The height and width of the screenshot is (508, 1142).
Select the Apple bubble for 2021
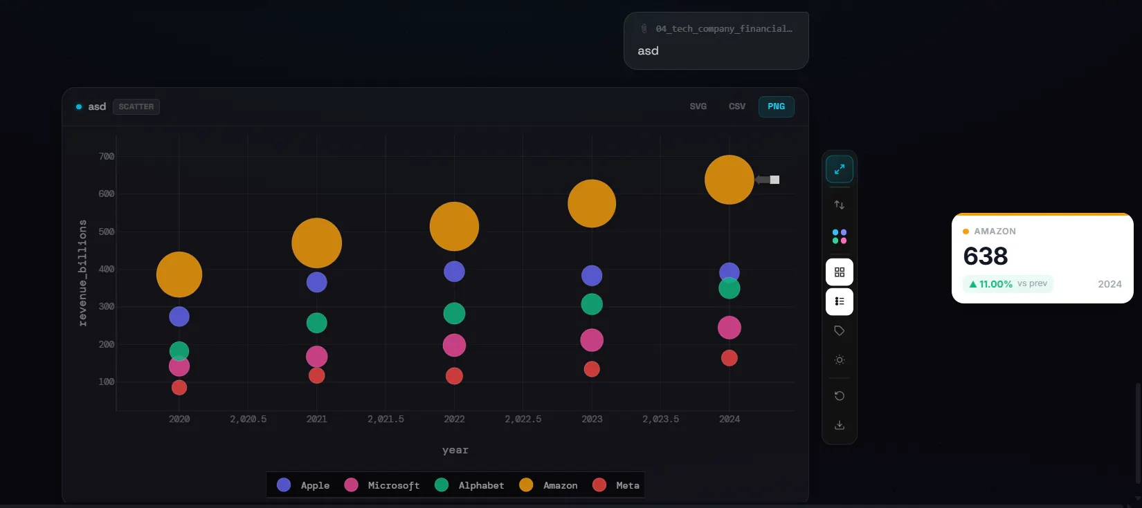pos(316,282)
